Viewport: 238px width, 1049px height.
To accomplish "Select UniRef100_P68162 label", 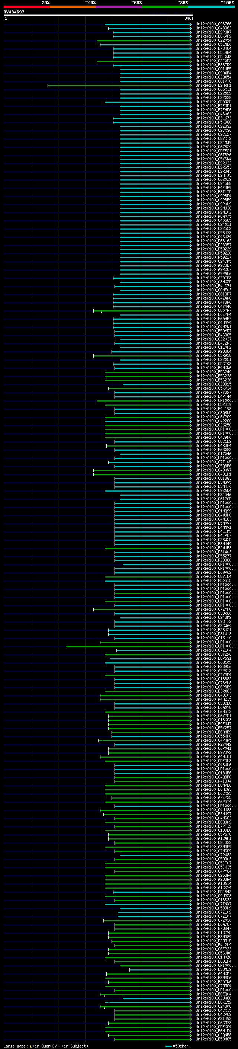I will [213, 241].
